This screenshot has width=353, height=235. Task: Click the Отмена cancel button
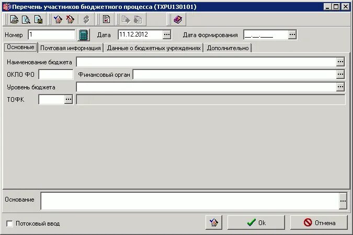319,222
